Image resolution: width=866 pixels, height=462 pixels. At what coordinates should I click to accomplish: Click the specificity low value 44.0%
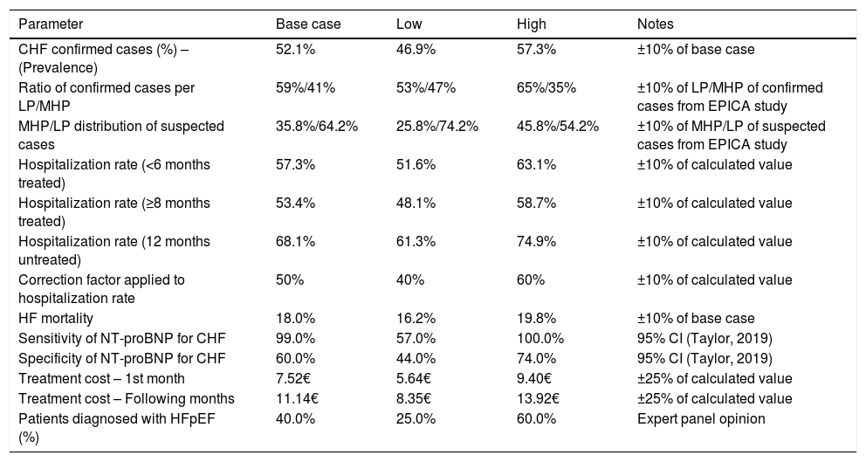point(414,357)
